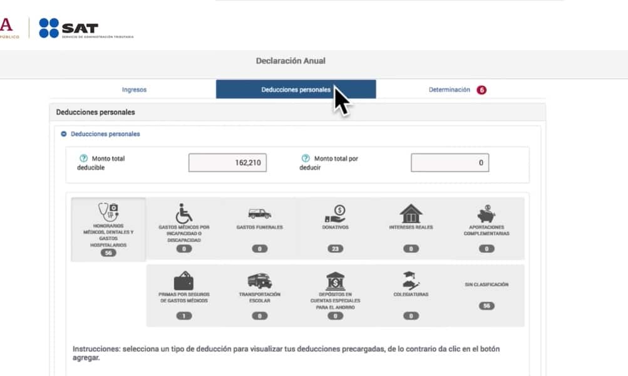This screenshot has width=628, height=376.
Task: Click the Colegiaturas graduation icon
Action: [x=411, y=280]
